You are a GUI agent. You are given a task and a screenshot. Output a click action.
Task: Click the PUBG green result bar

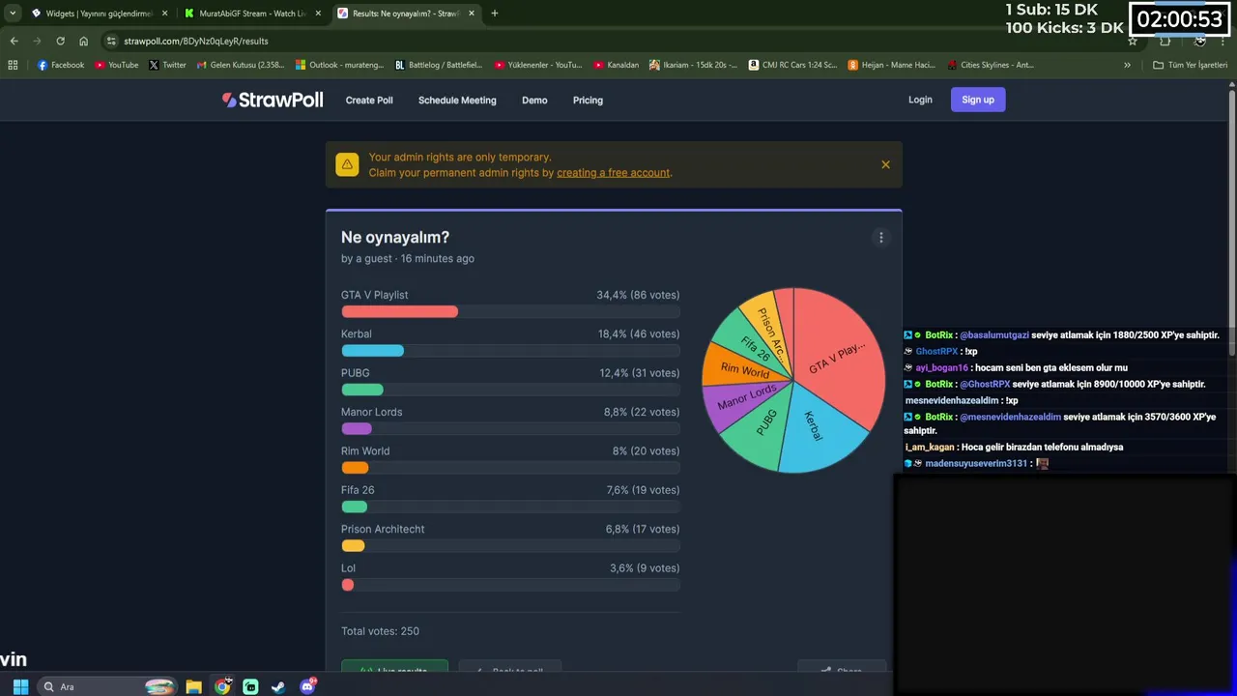[x=362, y=390]
